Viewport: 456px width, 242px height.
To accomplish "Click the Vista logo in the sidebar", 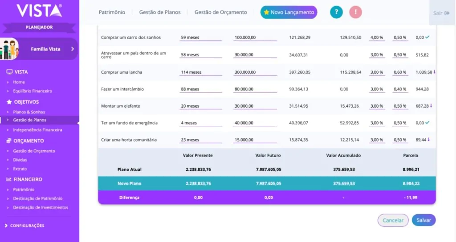I will click(x=39, y=11).
